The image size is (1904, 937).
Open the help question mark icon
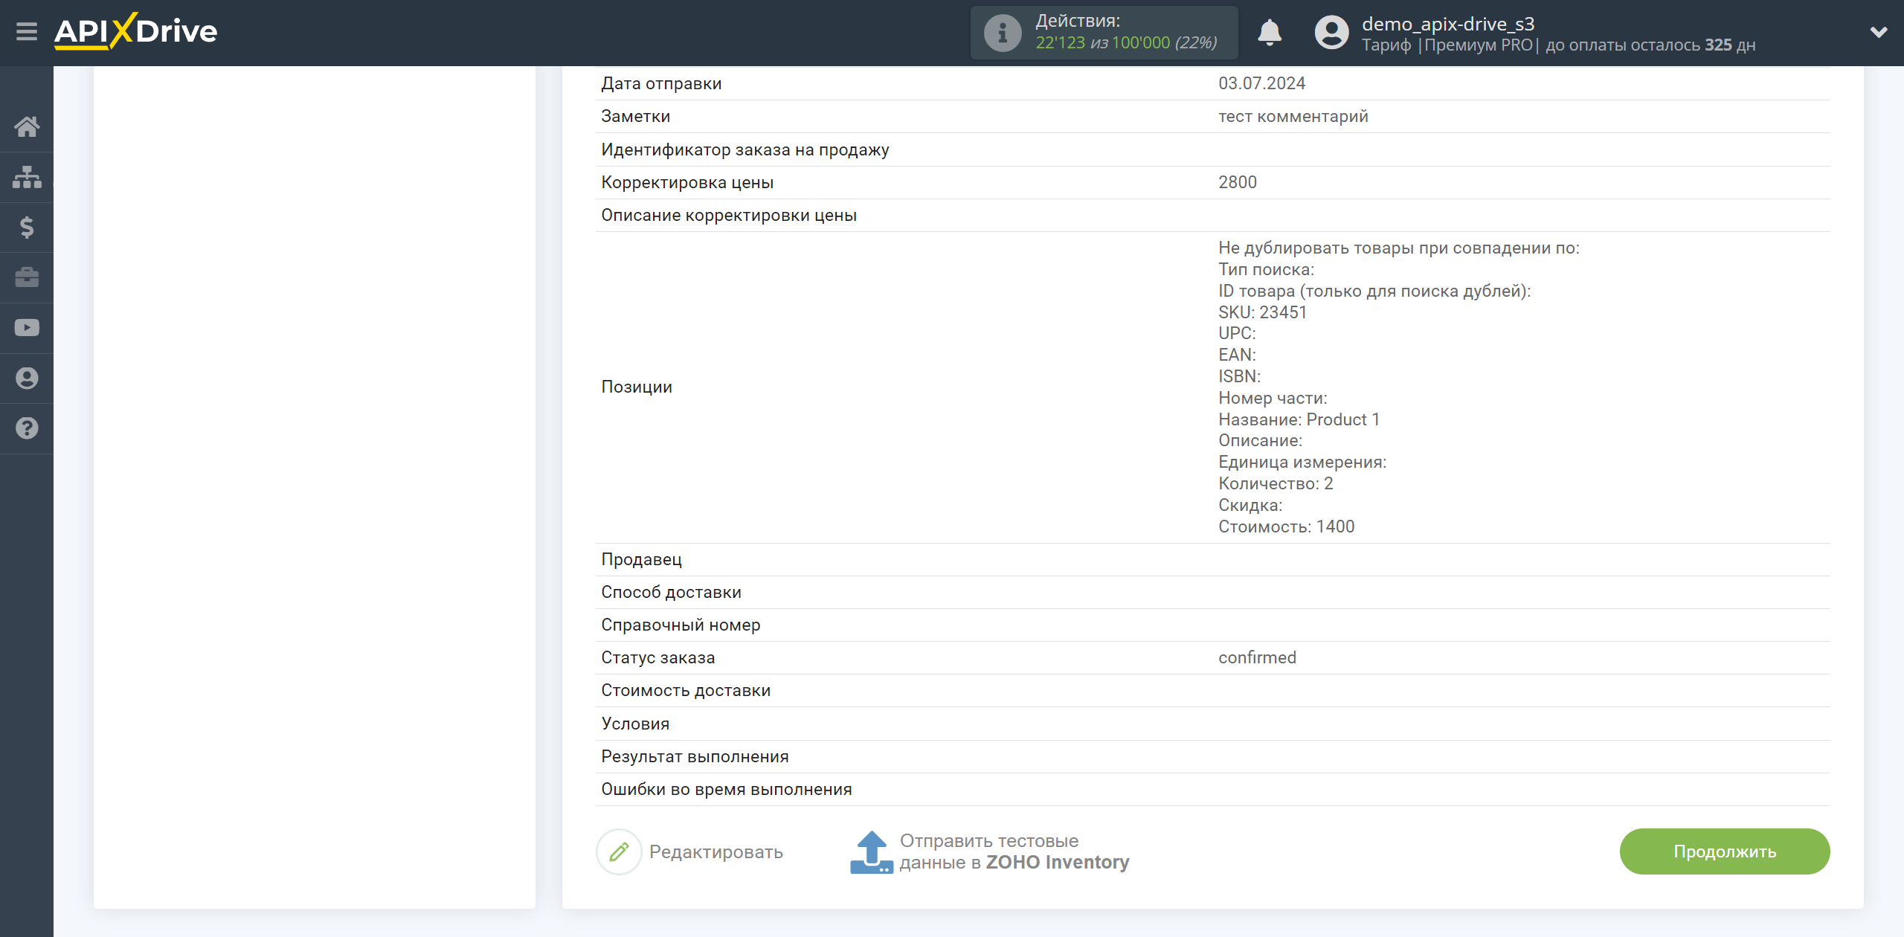[27, 428]
